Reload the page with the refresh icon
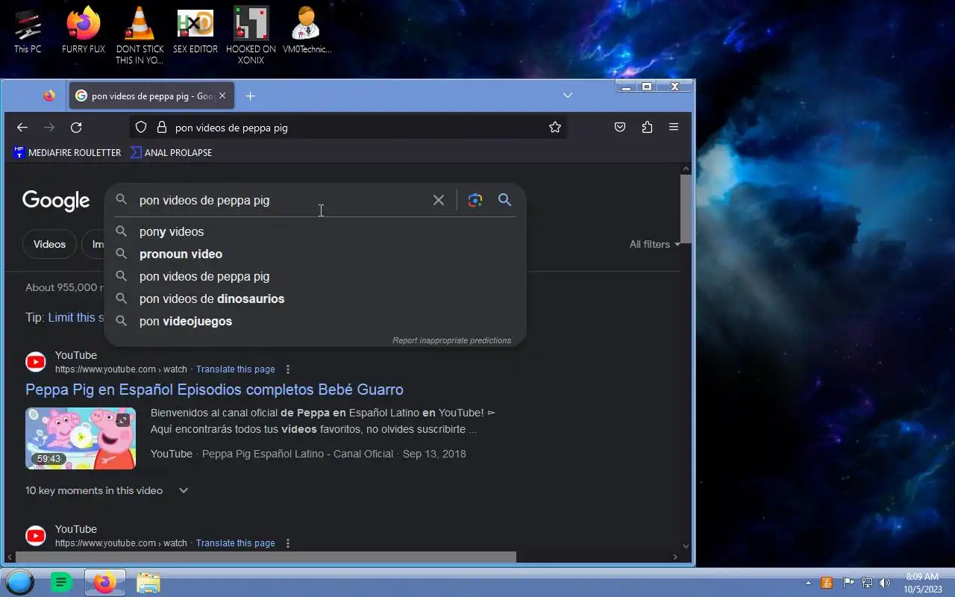The width and height of the screenshot is (955, 597). [x=76, y=128]
